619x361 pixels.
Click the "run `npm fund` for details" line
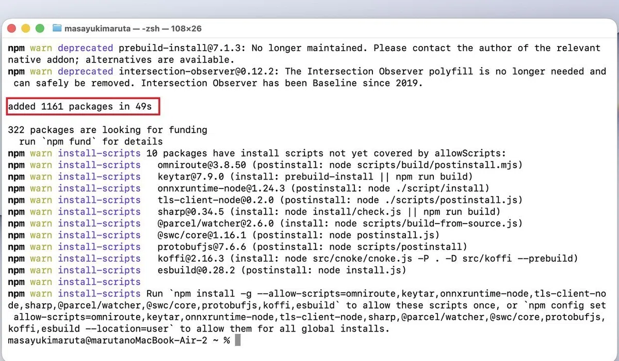point(91,142)
